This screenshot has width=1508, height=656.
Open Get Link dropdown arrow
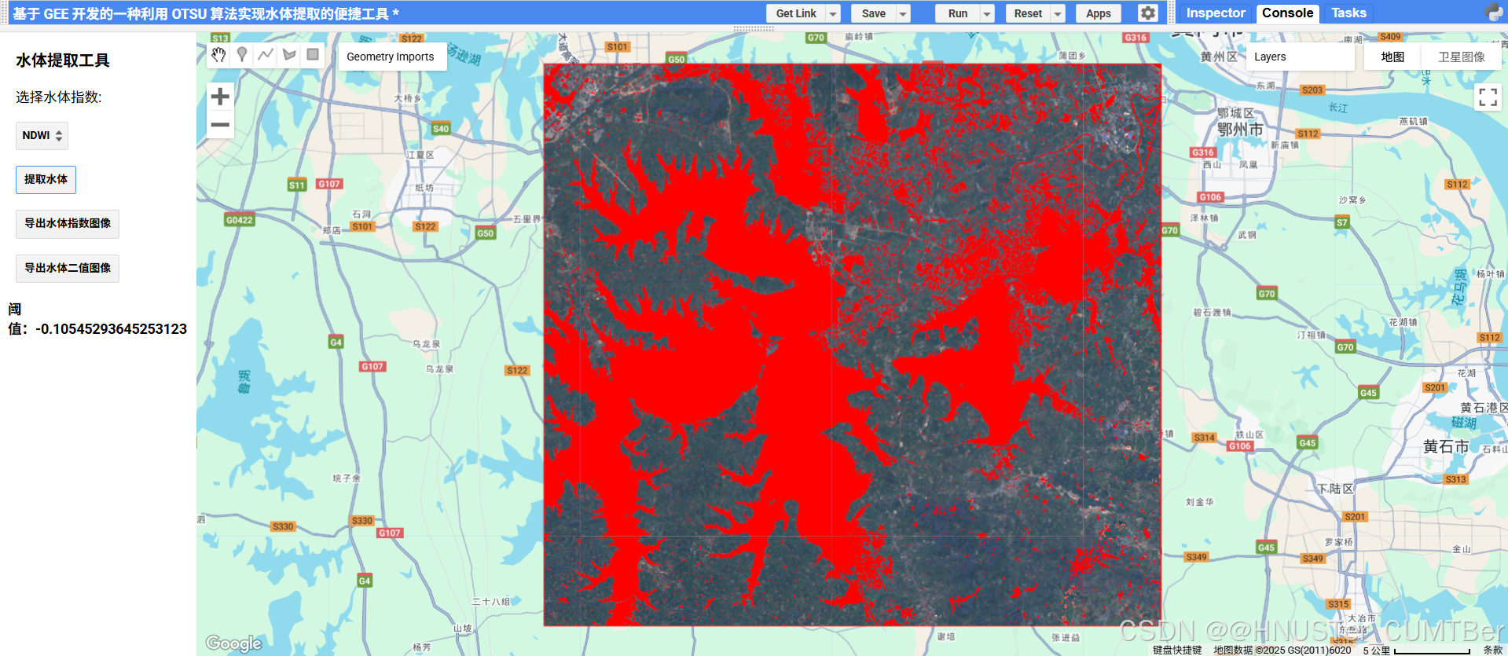tap(833, 13)
